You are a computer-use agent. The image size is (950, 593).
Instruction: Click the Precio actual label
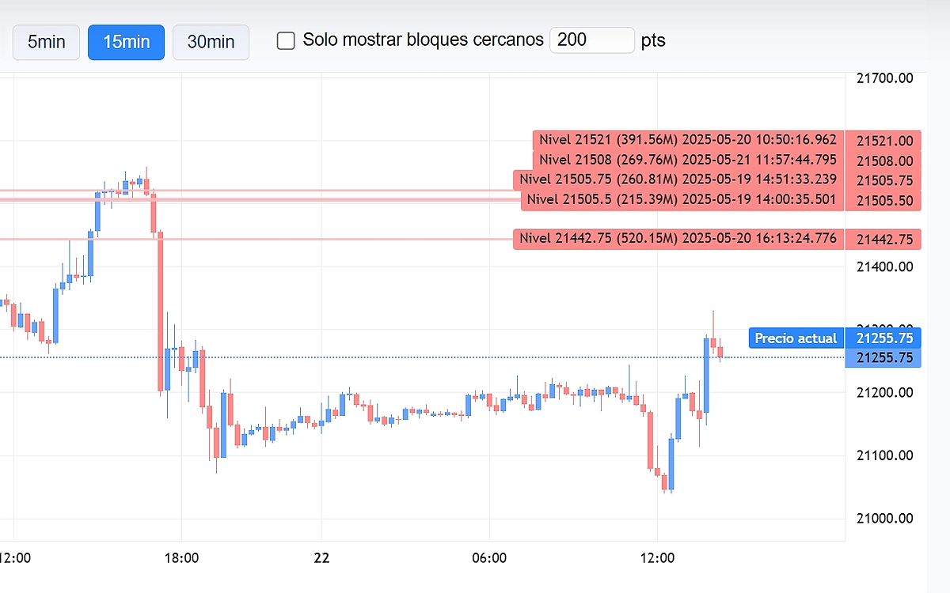[x=795, y=338]
